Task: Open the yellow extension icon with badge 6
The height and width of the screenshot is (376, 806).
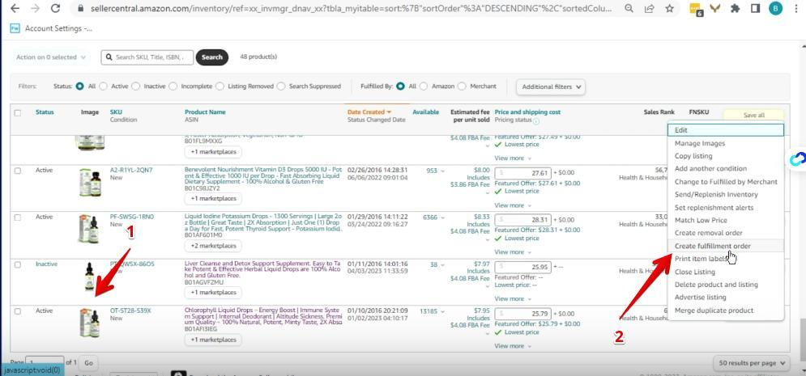Action: pos(696,9)
